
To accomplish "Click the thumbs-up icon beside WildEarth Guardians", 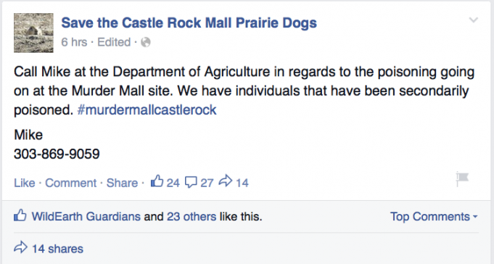I will pos(20,216).
